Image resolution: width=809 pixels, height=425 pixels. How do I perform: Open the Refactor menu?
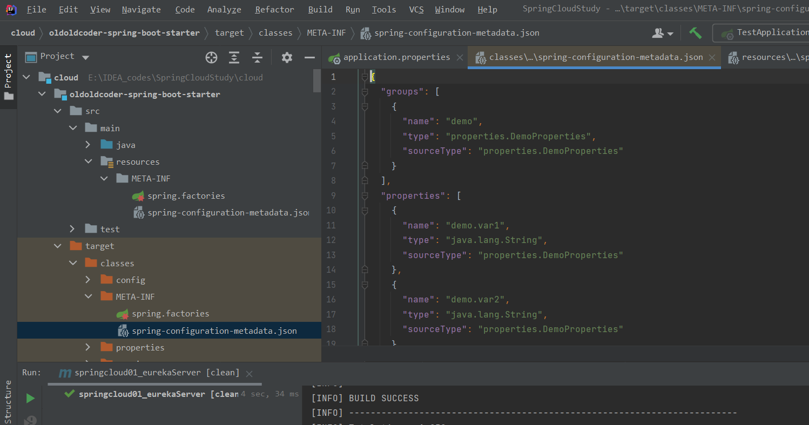point(274,10)
